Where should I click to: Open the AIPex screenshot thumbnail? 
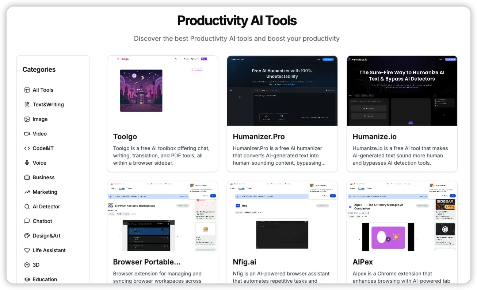pyautogui.click(x=402, y=216)
